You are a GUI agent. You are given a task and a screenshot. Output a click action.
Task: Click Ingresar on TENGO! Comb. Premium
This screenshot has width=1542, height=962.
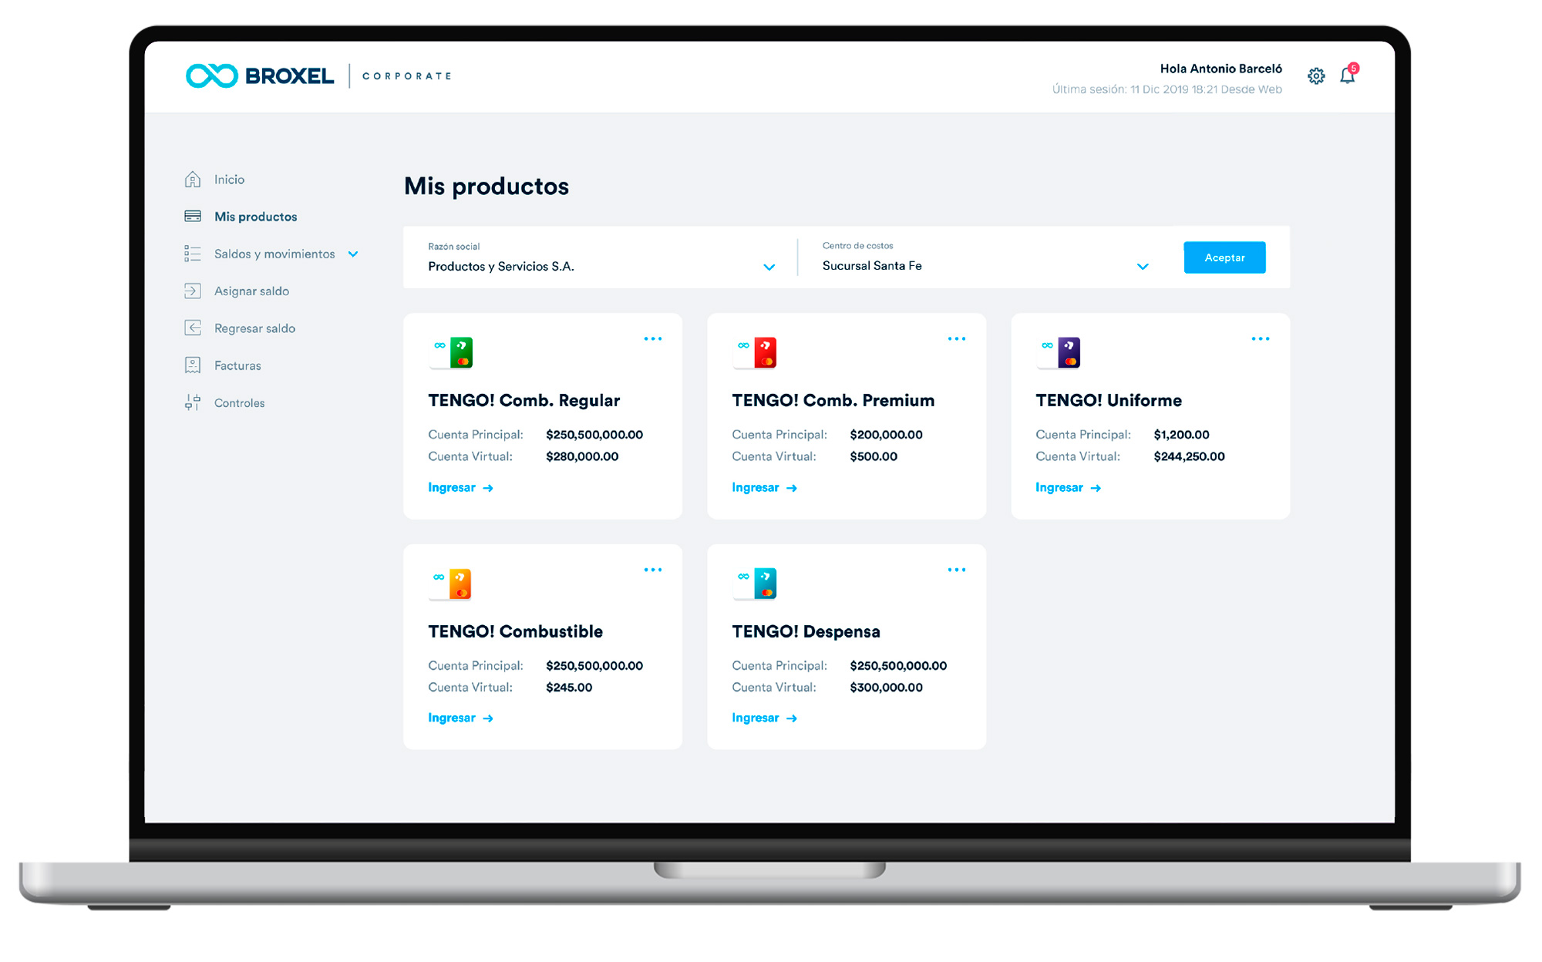(764, 487)
